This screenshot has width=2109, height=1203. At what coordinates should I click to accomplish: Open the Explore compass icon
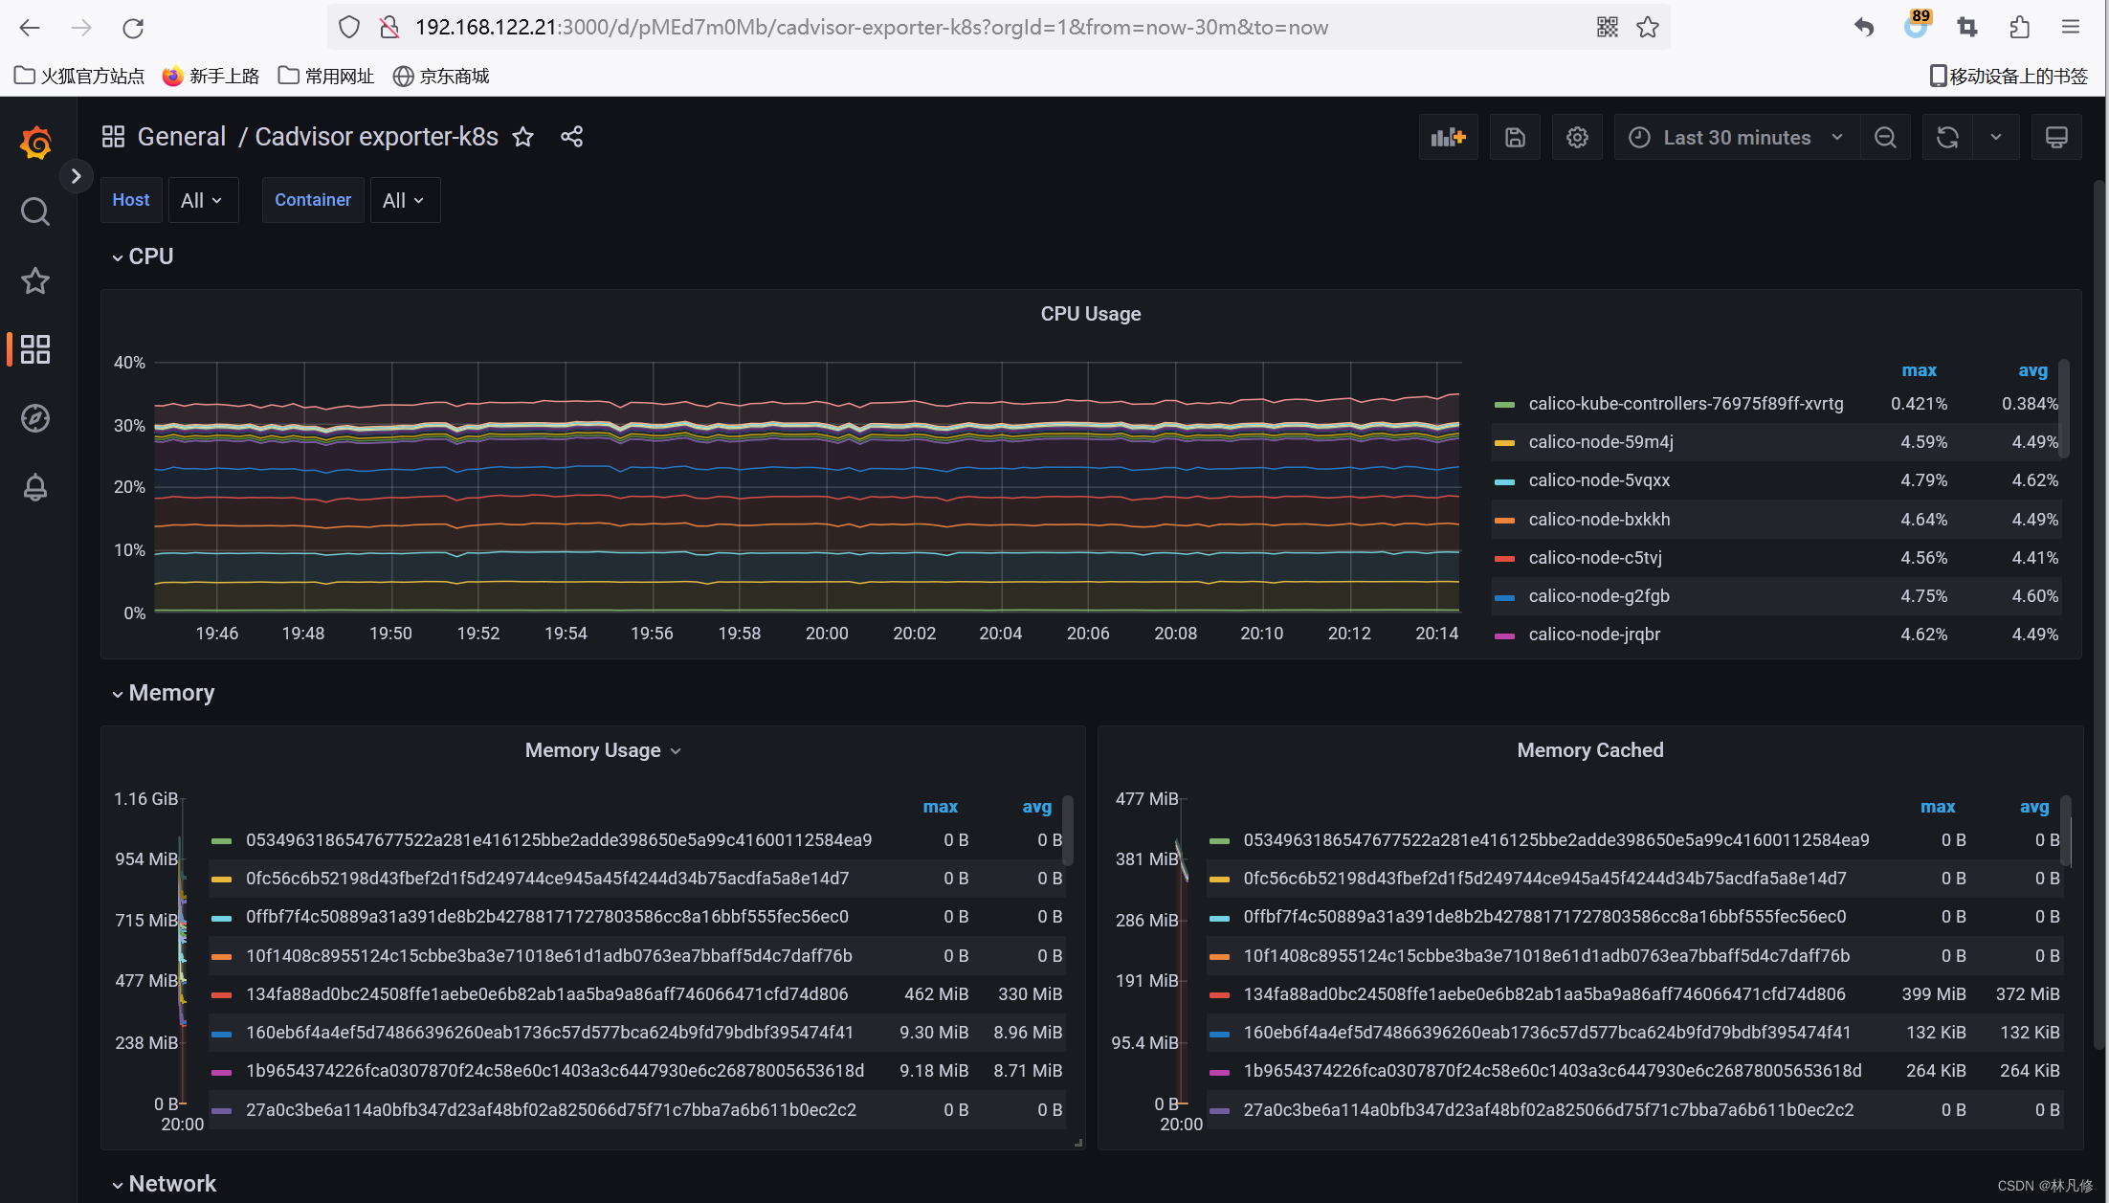pyautogui.click(x=35, y=418)
